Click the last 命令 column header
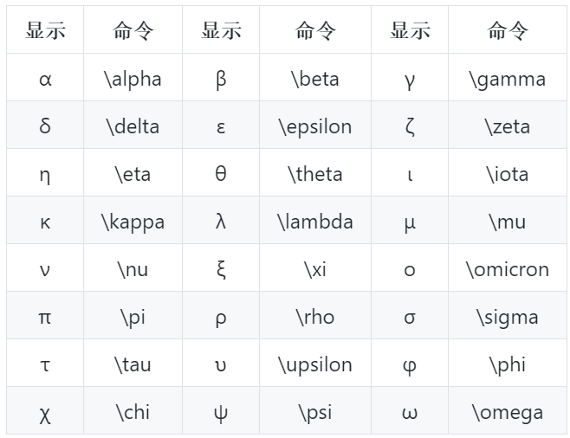 [508, 30]
